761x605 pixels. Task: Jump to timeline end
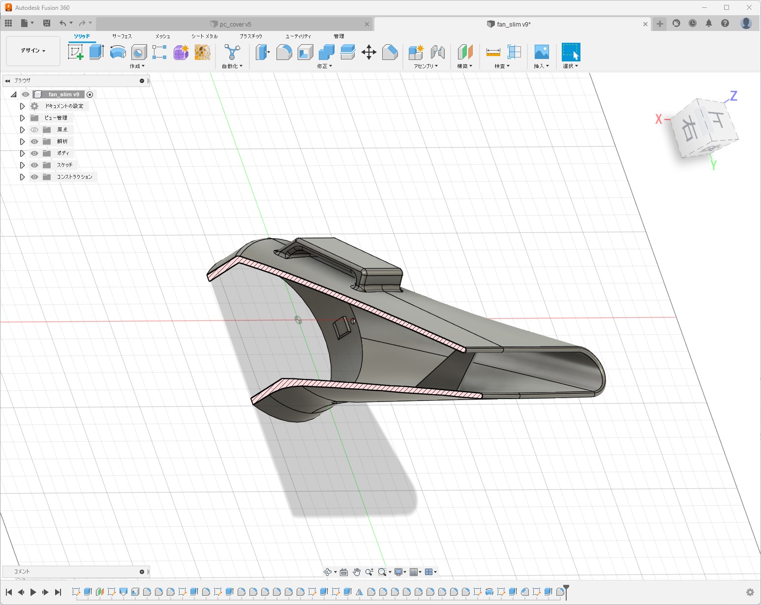point(58,592)
